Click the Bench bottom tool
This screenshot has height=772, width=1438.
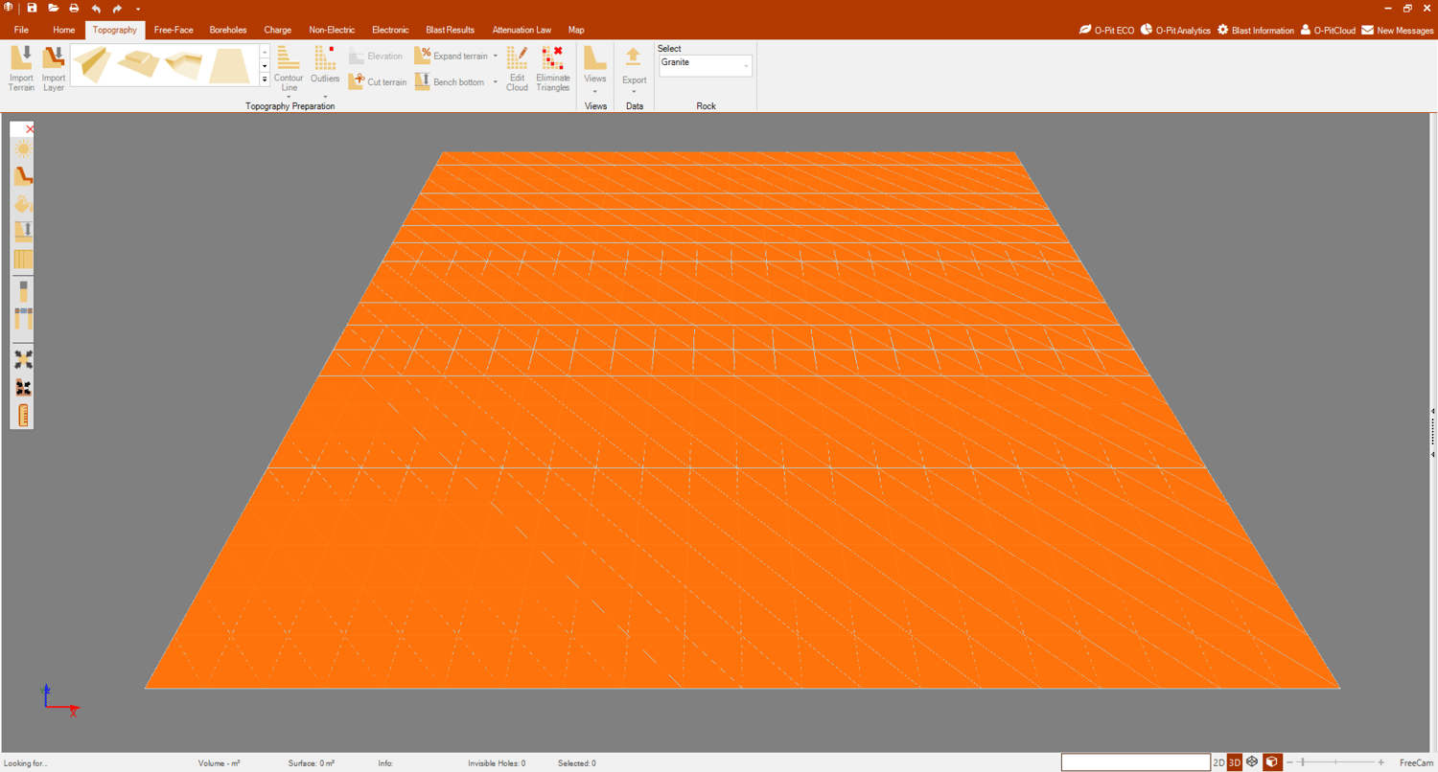(x=450, y=82)
